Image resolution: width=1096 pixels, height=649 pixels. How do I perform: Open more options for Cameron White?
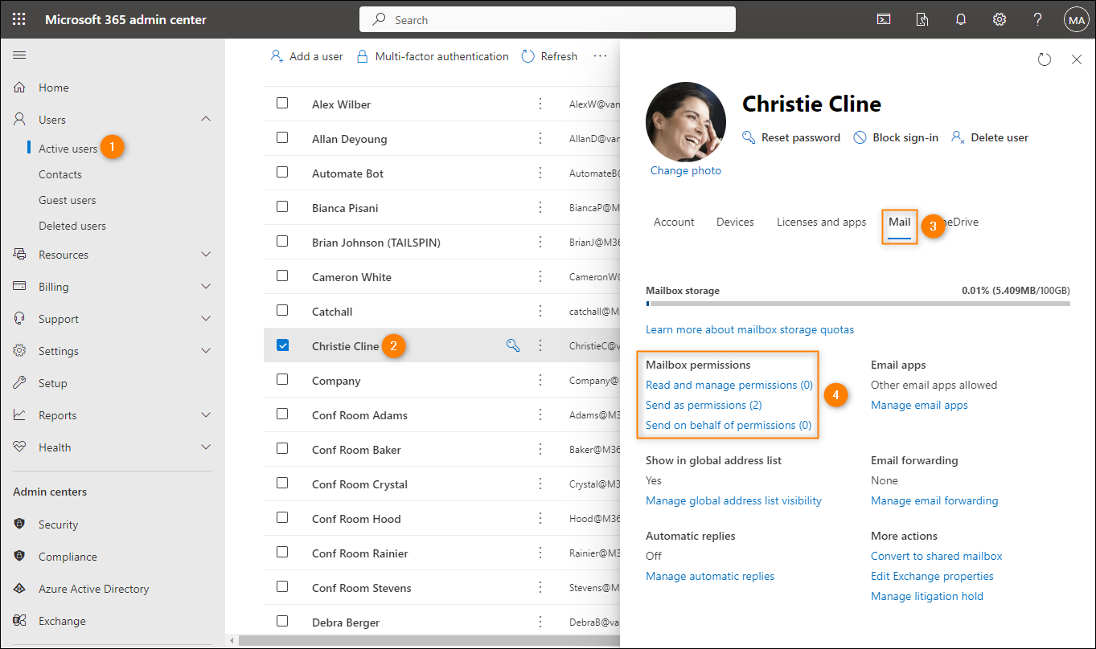tap(540, 276)
